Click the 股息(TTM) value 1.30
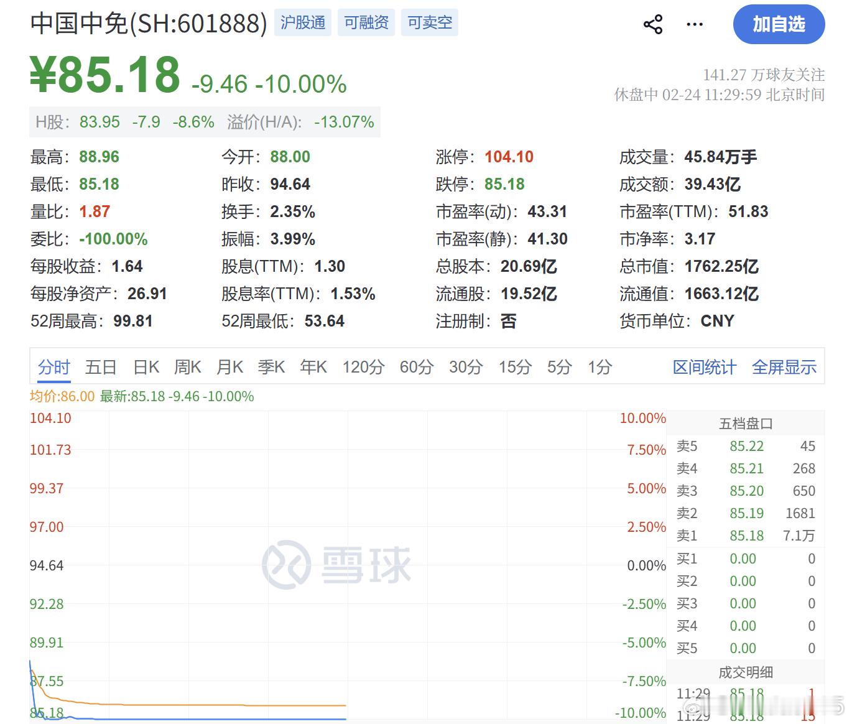The image size is (852, 724). click(330, 266)
